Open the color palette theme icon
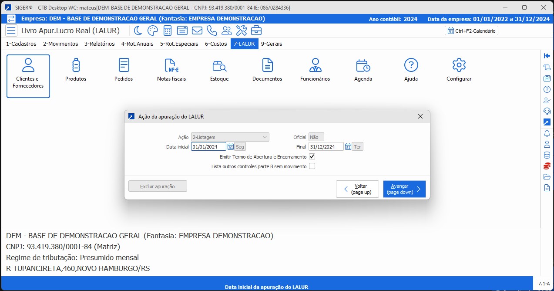The width and height of the screenshot is (554, 291). [x=153, y=30]
